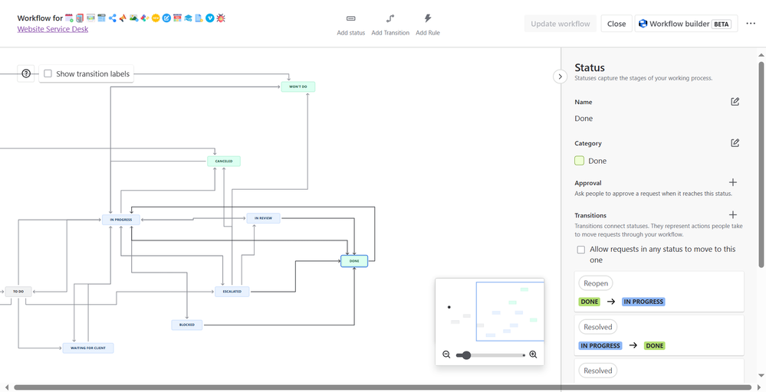Click the Approval section label
This screenshot has width=766, height=392.
(x=587, y=183)
